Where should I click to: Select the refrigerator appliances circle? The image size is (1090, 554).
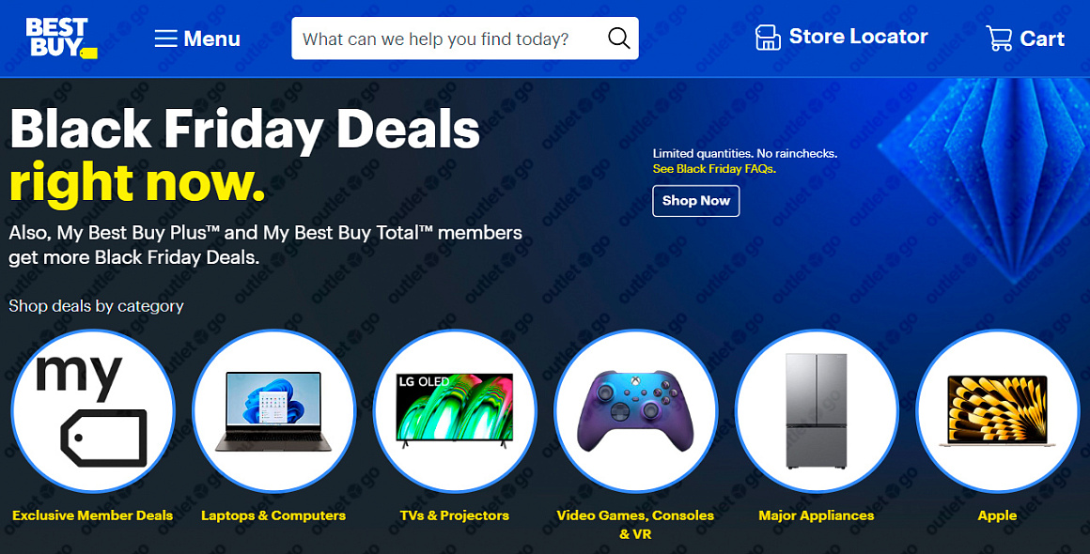coord(817,411)
